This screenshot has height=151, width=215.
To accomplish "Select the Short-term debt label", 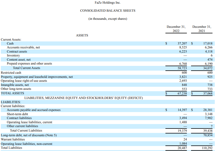I will pyautogui.click(x=17, y=114).
